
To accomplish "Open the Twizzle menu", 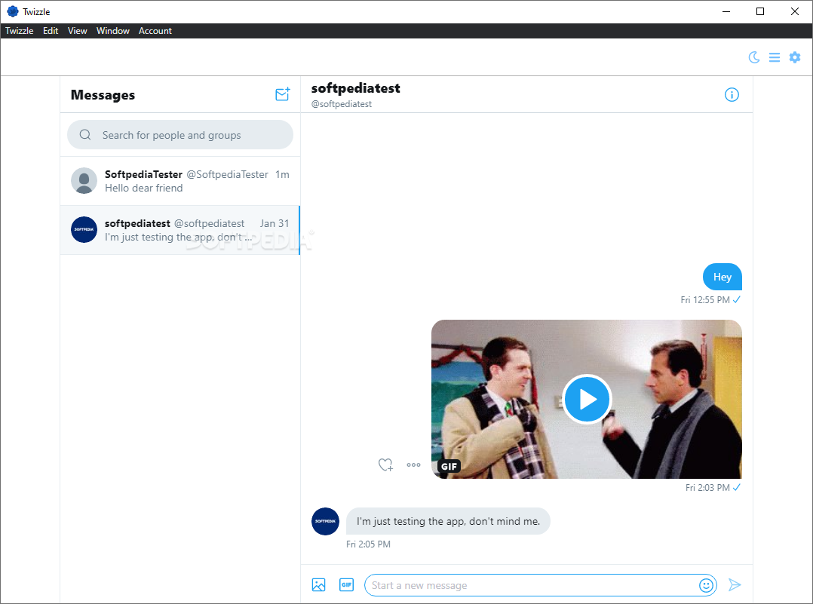I will pos(19,31).
